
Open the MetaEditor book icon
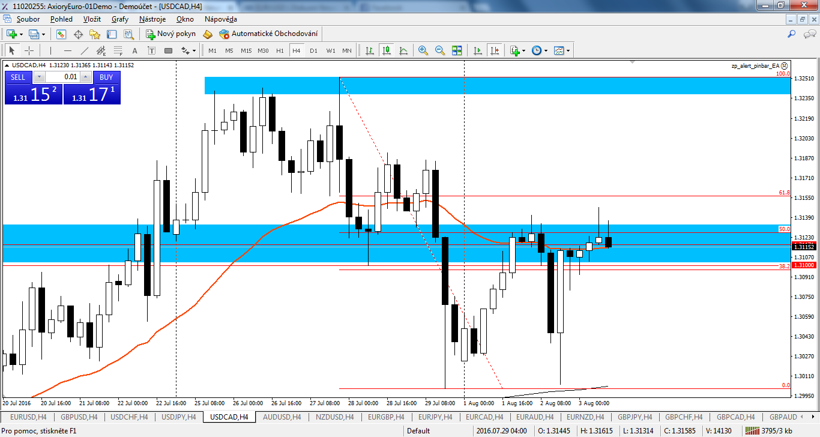(x=208, y=34)
